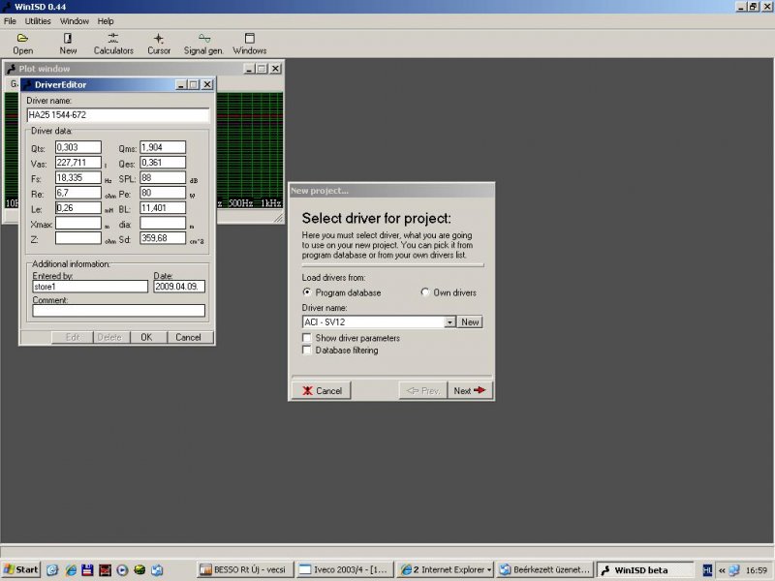Open the Calculators tool
775x581 pixels.
coord(113,44)
